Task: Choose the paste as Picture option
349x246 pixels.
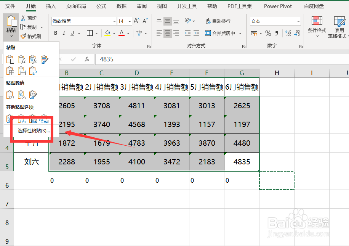Action: 33,119
